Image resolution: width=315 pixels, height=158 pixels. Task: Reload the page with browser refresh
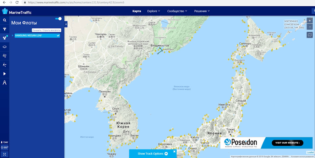pyautogui.click(x=17, y=2)
